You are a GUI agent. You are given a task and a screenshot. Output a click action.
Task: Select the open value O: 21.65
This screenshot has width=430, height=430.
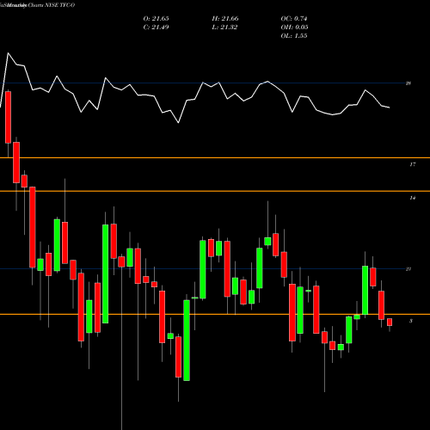coord(156,19)
